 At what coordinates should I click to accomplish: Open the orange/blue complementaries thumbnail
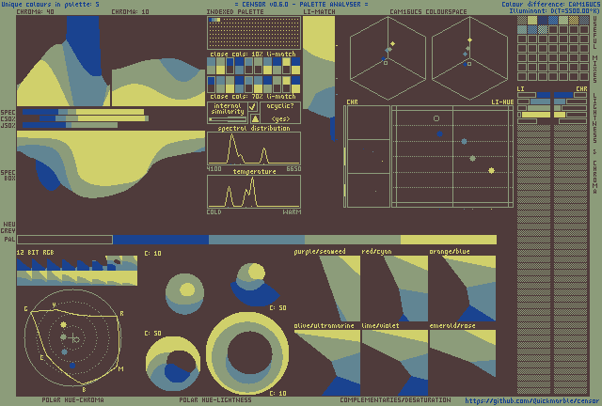(x=463, y=289)
